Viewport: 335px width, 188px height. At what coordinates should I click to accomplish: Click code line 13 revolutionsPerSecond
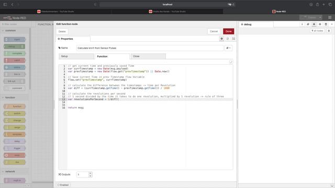pos(150,99)
